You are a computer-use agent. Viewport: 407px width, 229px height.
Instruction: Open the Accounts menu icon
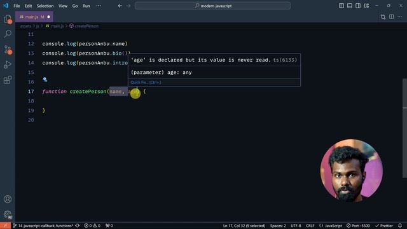pos(8,199)
